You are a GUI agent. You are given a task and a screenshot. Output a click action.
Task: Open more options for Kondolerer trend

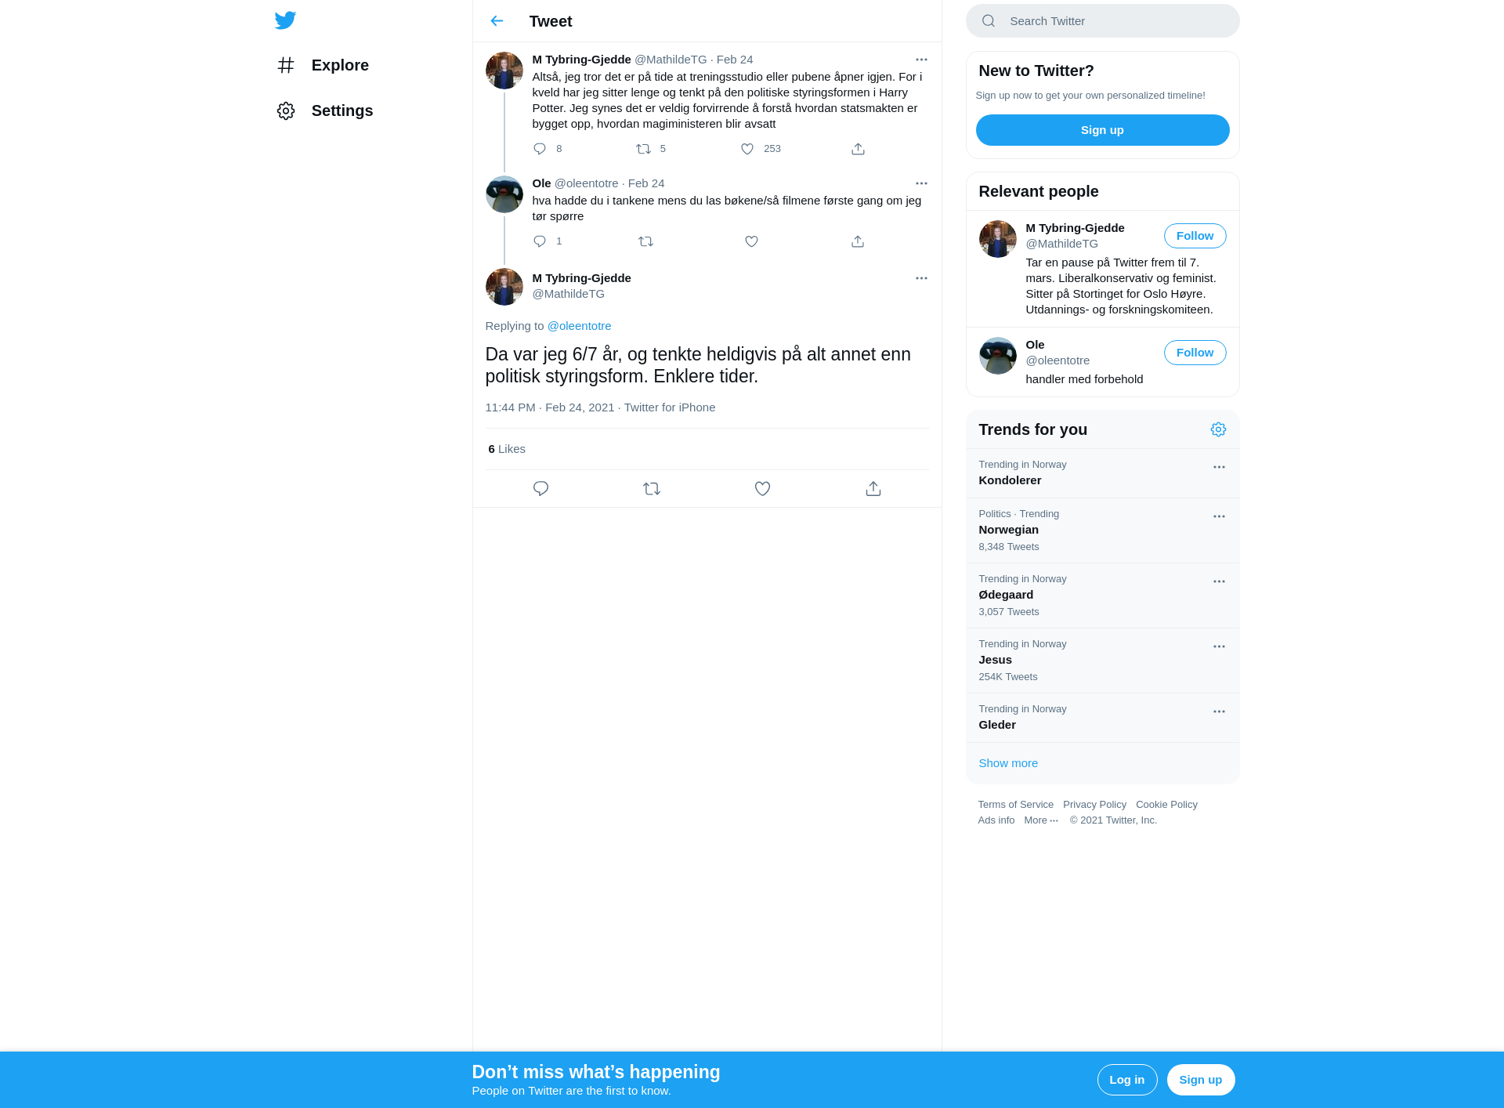[1219, 467]
